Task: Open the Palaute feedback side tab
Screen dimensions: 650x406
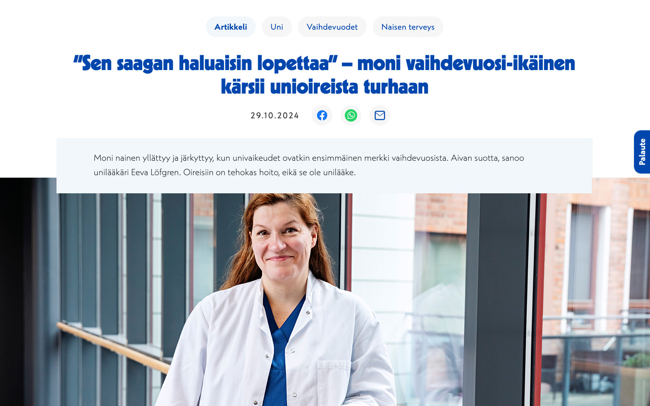Action: 642,152
